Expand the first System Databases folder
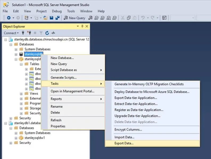211x159 pixels. [x=16, y=50]
